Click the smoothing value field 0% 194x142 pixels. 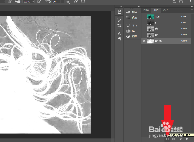click(x=56, y=2)
